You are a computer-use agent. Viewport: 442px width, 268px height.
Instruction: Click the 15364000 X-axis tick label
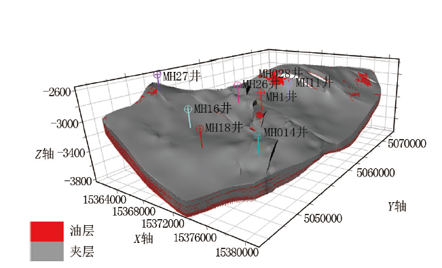(x=105, y=199)
